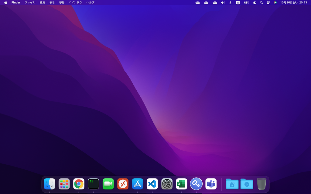Open the input source A menu
This screenshot has width=311, height=194.
tap(238, 2)
